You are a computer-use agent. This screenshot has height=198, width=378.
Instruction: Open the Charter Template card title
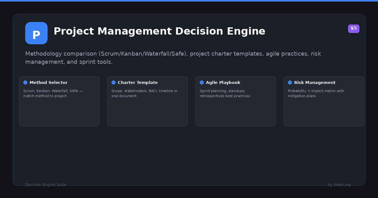coord(138,83)
